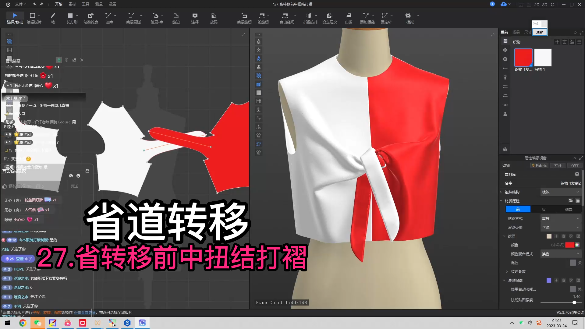Choose the 长方形 rectangle tool
The image size is (585, 329).
click(72, 18)
